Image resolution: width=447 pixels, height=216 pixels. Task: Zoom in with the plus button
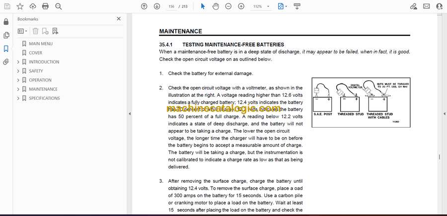[241, 6]
